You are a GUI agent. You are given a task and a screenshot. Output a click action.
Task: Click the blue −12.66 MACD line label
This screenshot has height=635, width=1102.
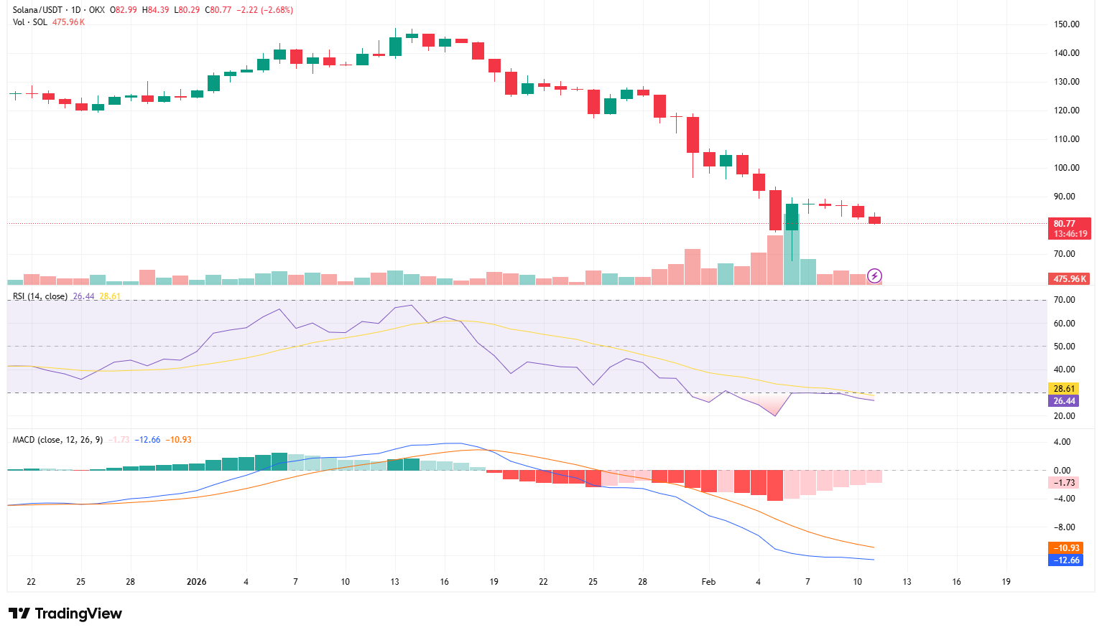pyautogui.click(x=1067, y=561)
